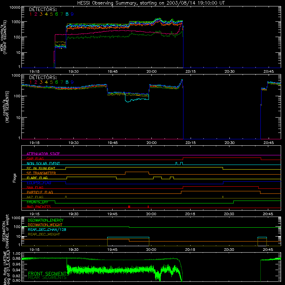Viewport: 285px width, 285px height.
Task: Click detector number 9 in rear segments legend
Action: [x=72, y=82]
